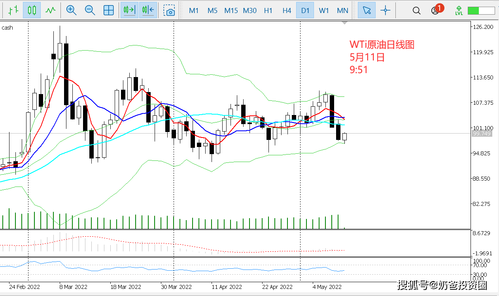Click the WTi原油日线图 annotation text
The width and height of the screenshot is (499, 296).
coord(382,45)
